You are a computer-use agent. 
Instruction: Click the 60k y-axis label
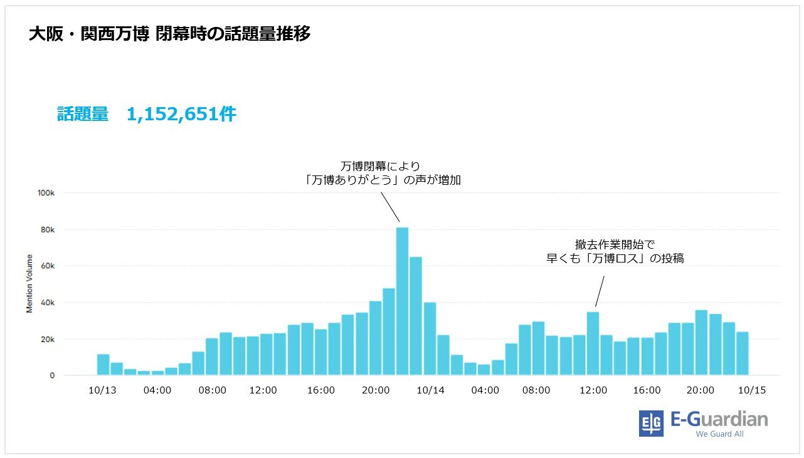(47, 266)
